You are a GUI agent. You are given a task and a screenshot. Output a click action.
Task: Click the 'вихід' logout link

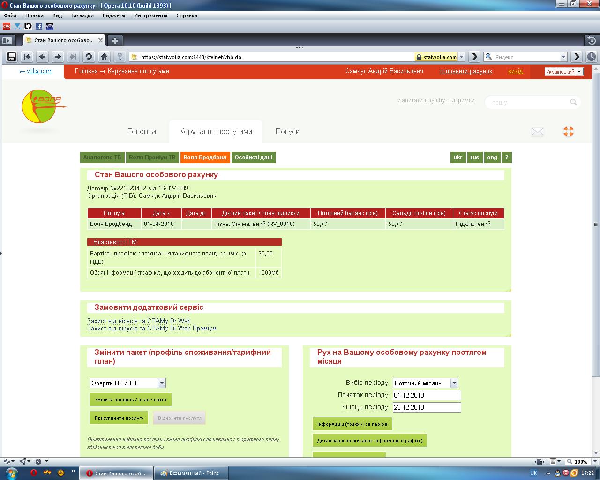click(515, 71)
